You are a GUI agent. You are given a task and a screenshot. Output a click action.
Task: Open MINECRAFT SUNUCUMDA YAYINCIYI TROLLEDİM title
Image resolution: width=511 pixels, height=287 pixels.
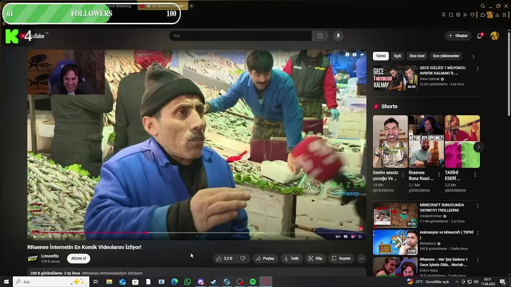coord(442,208)
